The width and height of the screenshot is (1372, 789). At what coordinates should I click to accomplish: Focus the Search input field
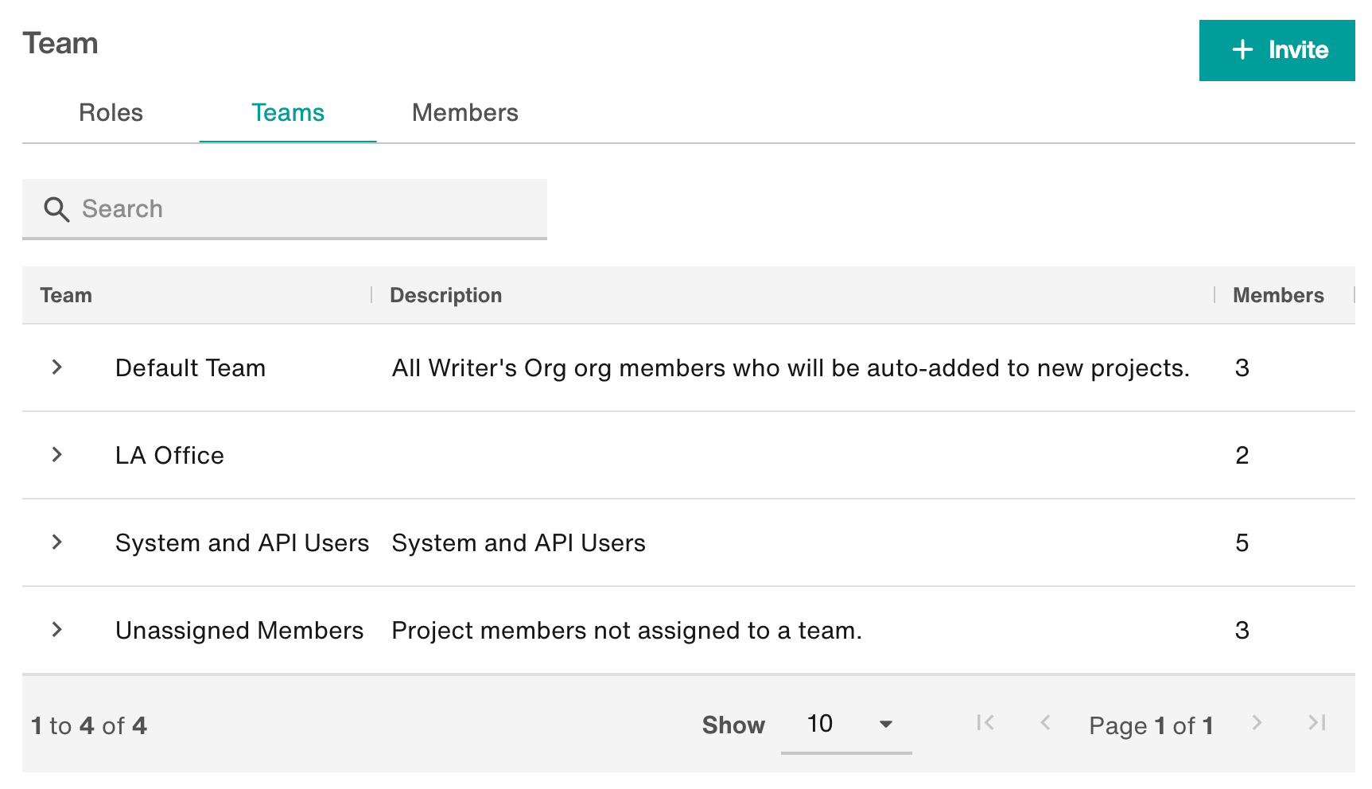click(x=285, y=209)
